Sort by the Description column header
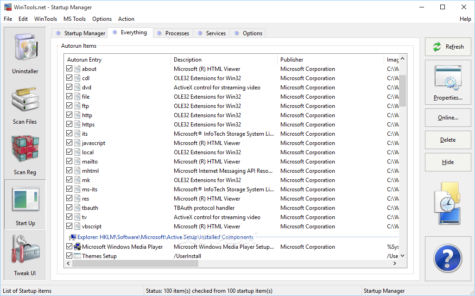 click(224, 60)
